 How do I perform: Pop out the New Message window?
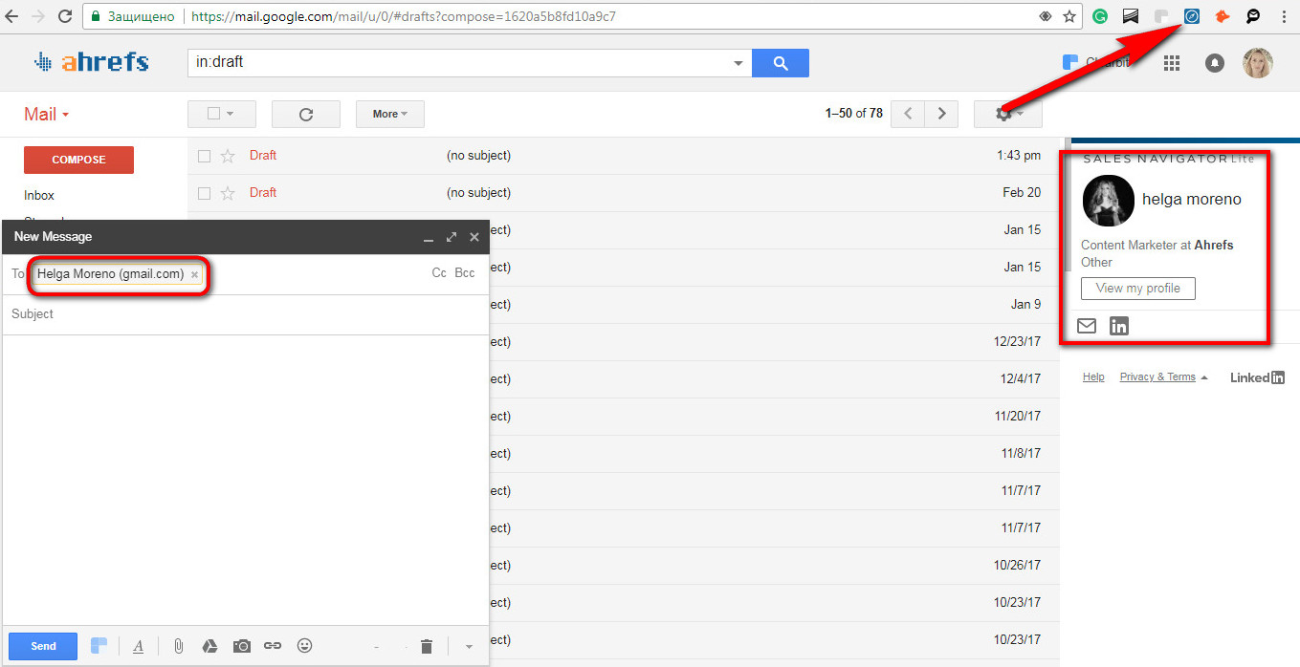(452, 236)
